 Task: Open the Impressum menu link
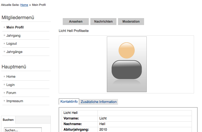click(15, 101)
